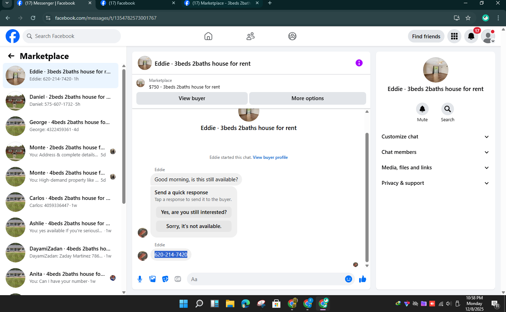
Task: Go back using the Marketplace back arrow
Action: (11, 56)
